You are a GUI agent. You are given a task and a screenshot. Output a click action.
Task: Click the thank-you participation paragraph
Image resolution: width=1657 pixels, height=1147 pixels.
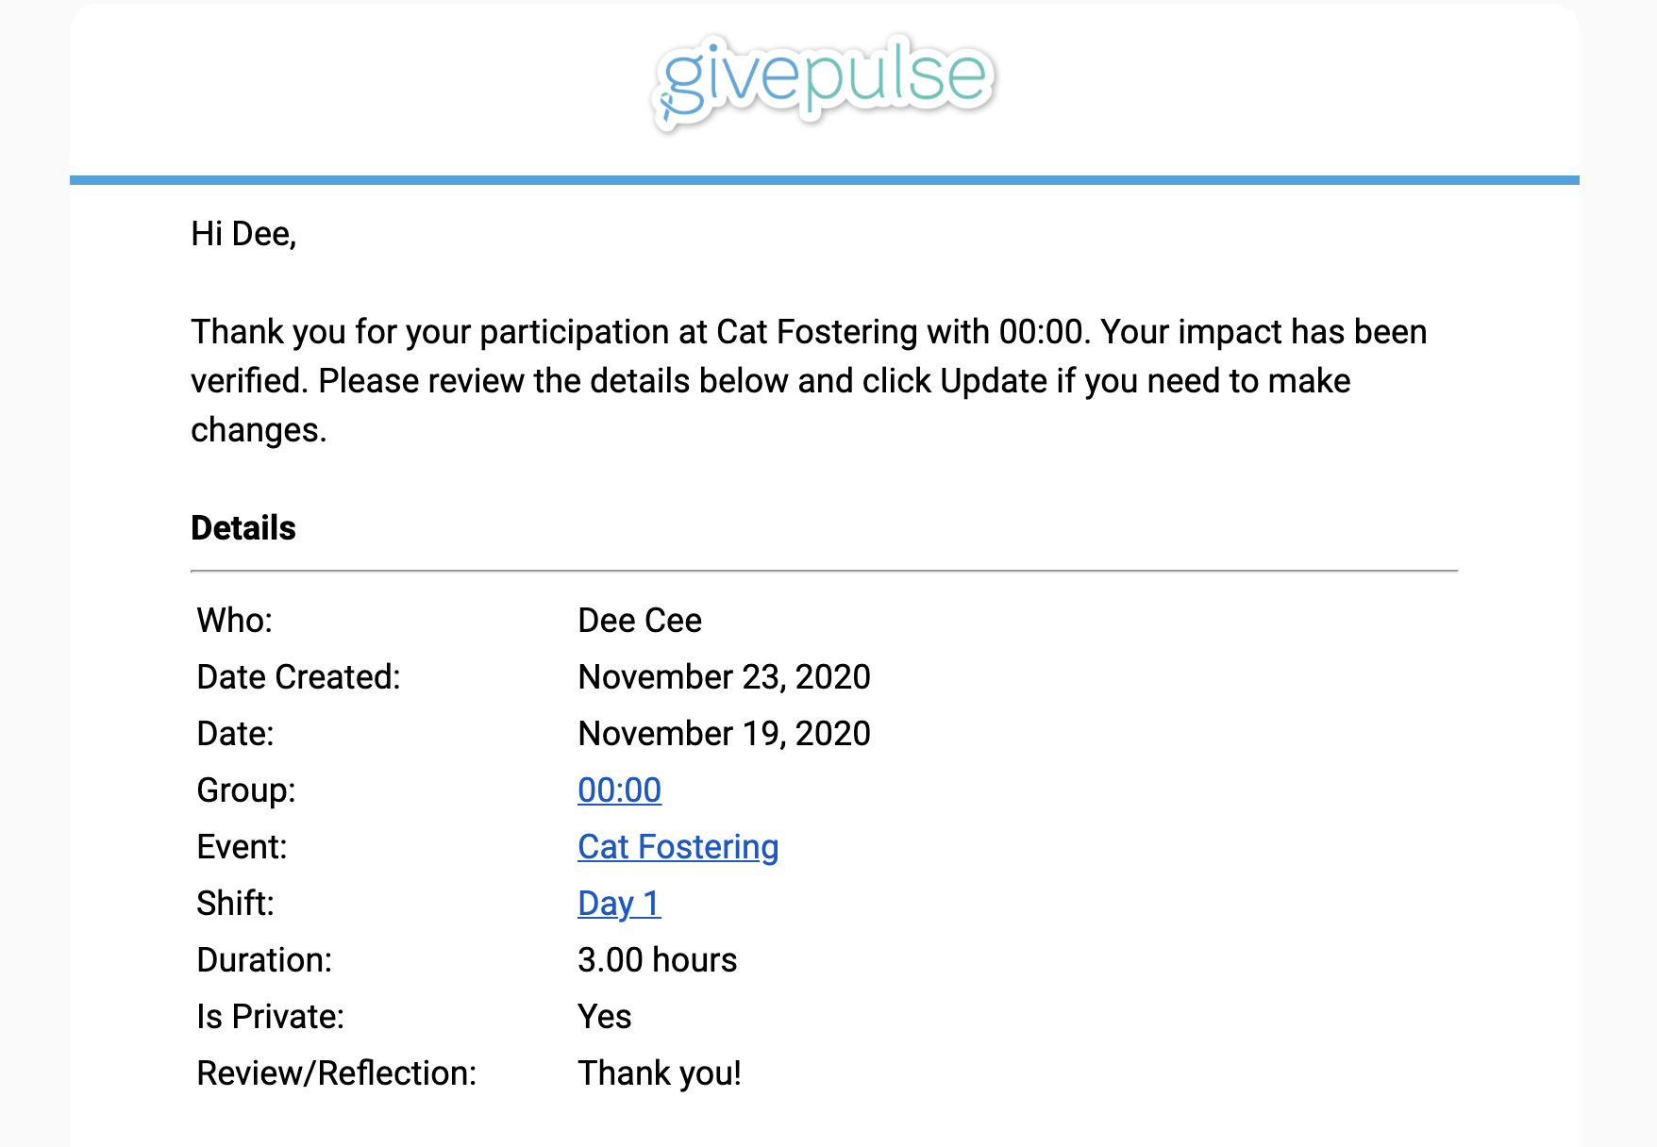click(x=809, y=381)
